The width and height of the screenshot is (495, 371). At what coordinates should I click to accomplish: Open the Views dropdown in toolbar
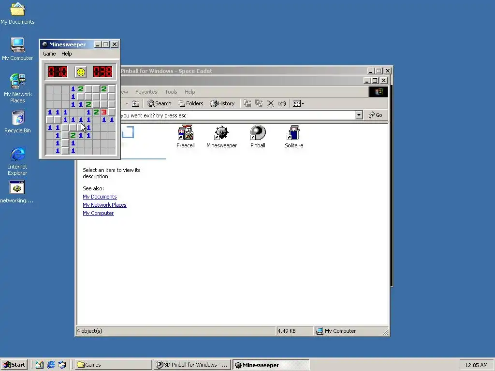(x=298, y=103)
